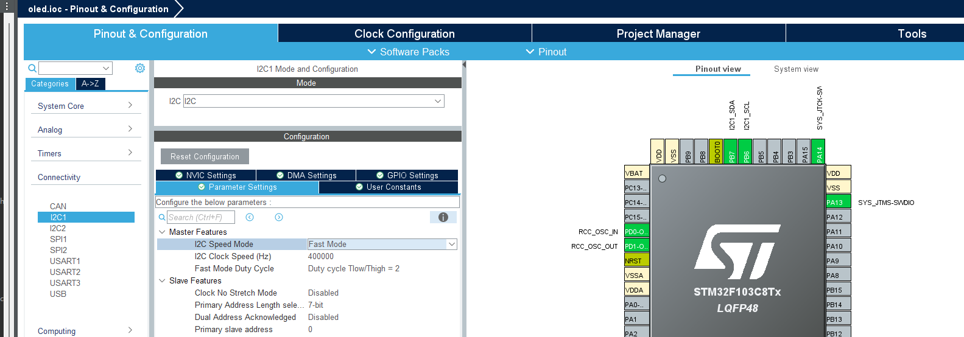Viewport: 964px width, 337px height.
Task: Switch to Project Manager tab
Action: [x=658, y=33]
